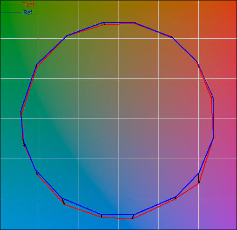237x230 pixels.
Task: Click the central grid line intersection inside the polygon
Action: pyautogui.click(x=118, y=118)
